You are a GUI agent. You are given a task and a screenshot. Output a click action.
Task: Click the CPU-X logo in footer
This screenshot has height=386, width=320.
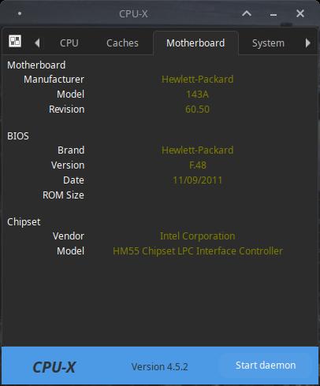54,367
